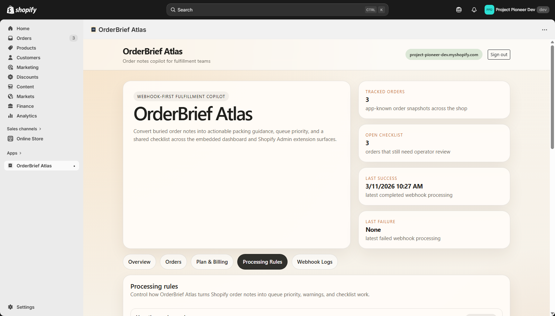Click the Last Success timestamp 3/11/2026 10:27 AM
The image size is (555, 316).
tap(394, 186)
